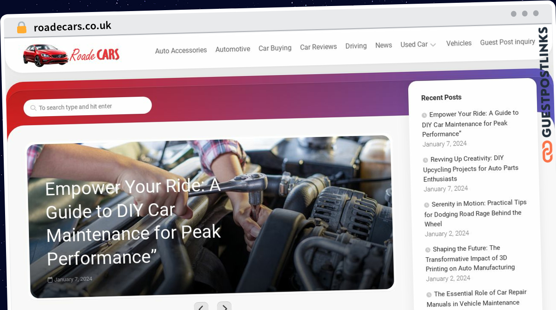Image resolution: width=556 pixels, height=310 pixels.
Task: Select the Driving menu item
Action: (x=356, y=46)
